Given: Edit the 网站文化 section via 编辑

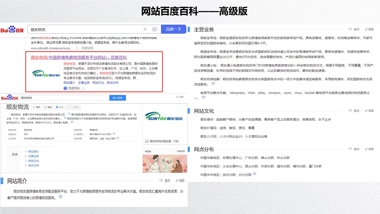Looking at the screenshot, I should (x=369, y=111).
